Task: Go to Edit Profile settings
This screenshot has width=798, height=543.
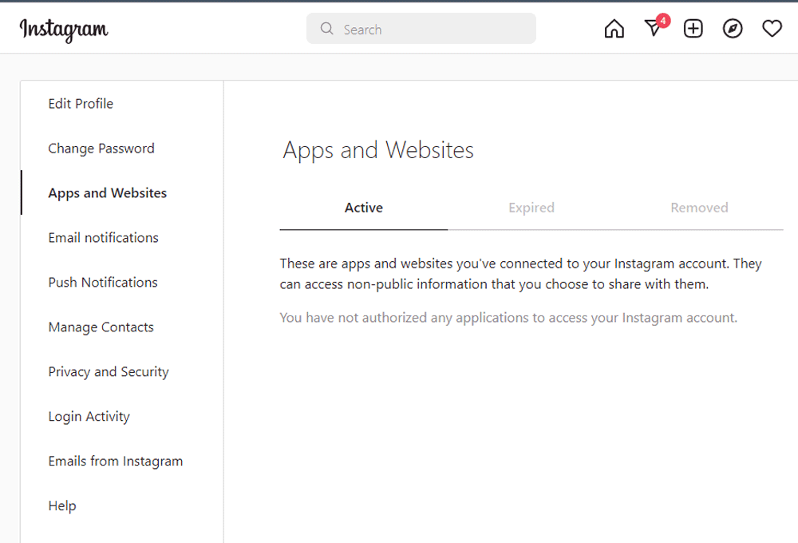Action: click(81, 103)
